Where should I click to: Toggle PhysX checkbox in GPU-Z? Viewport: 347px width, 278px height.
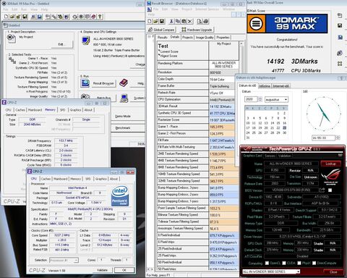(x=299, y=263)
